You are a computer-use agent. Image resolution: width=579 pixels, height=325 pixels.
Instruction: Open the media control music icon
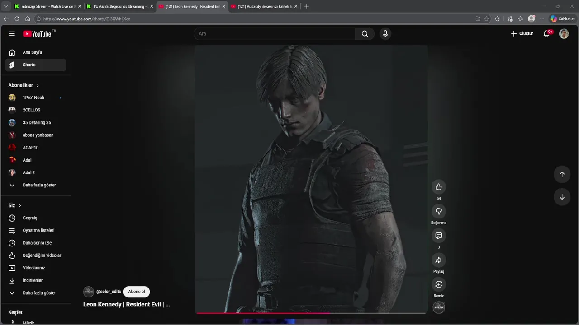[x=510, y=19]
